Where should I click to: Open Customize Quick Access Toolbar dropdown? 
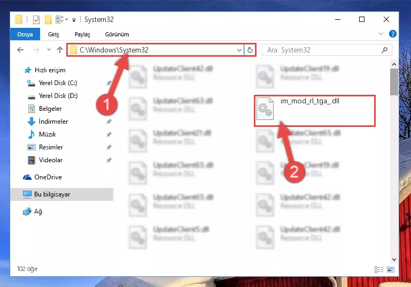click(x=74, y=20)
